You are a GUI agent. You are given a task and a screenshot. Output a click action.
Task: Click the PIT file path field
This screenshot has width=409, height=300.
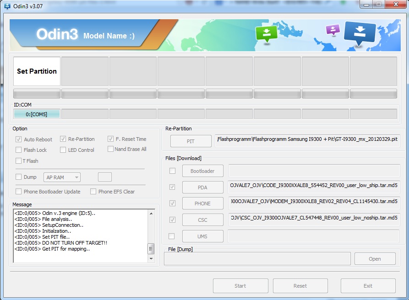(x=307, y=141)
